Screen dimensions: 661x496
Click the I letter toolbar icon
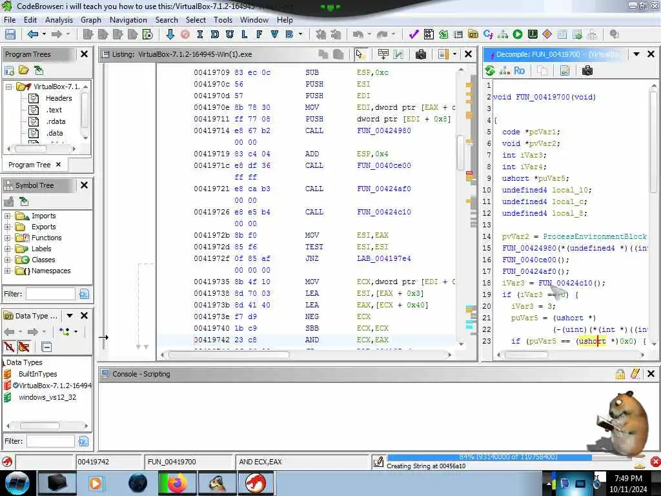[x=200, y=35]
